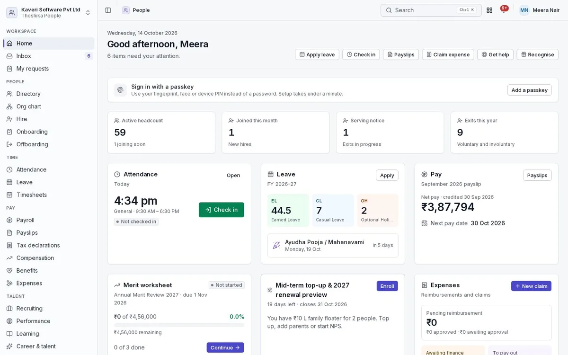Click the Payroll sidebar icon
This screenshot has width=568, height=355.
[9, 220]
